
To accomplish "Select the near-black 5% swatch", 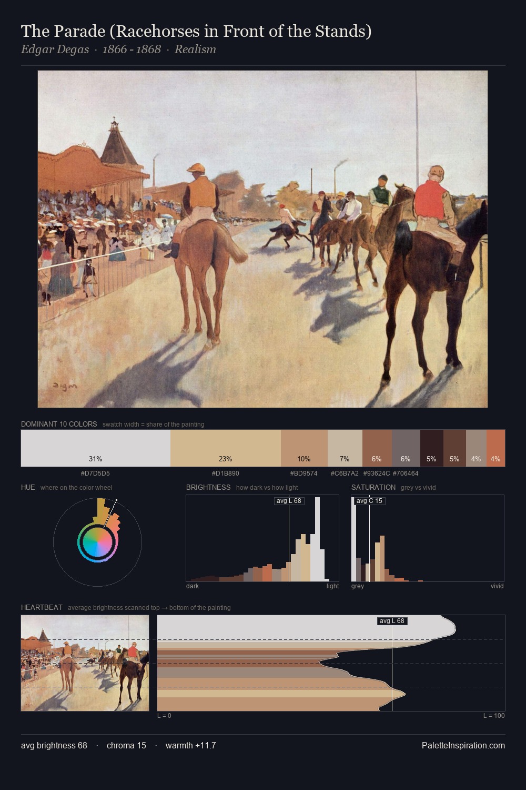I will click(432, 448).
